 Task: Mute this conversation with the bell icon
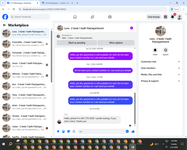point(155,50)
